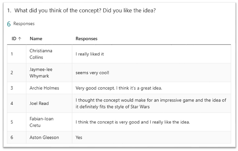Screen dimensions: 238x151
Task: Select Fabian-Ioan Cretu name cell
Action: click(x=41, y=122)
